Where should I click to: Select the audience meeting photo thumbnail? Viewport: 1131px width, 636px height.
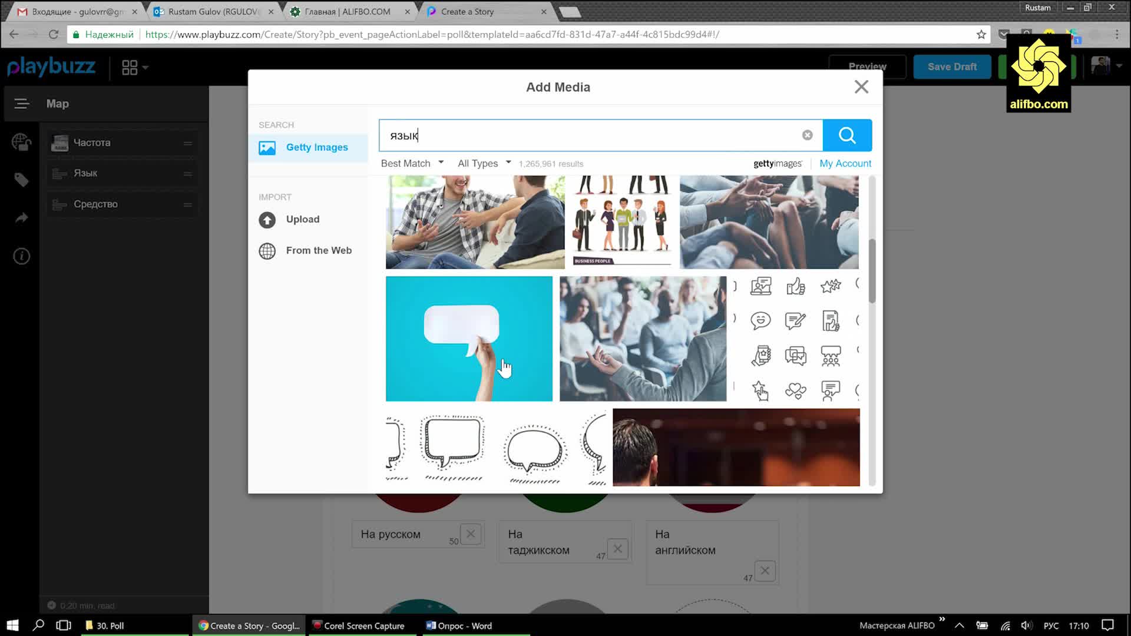[x=643, y=339]
